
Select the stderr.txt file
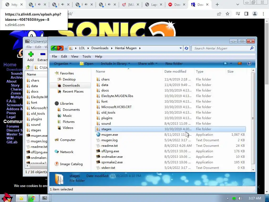[108, 168]
